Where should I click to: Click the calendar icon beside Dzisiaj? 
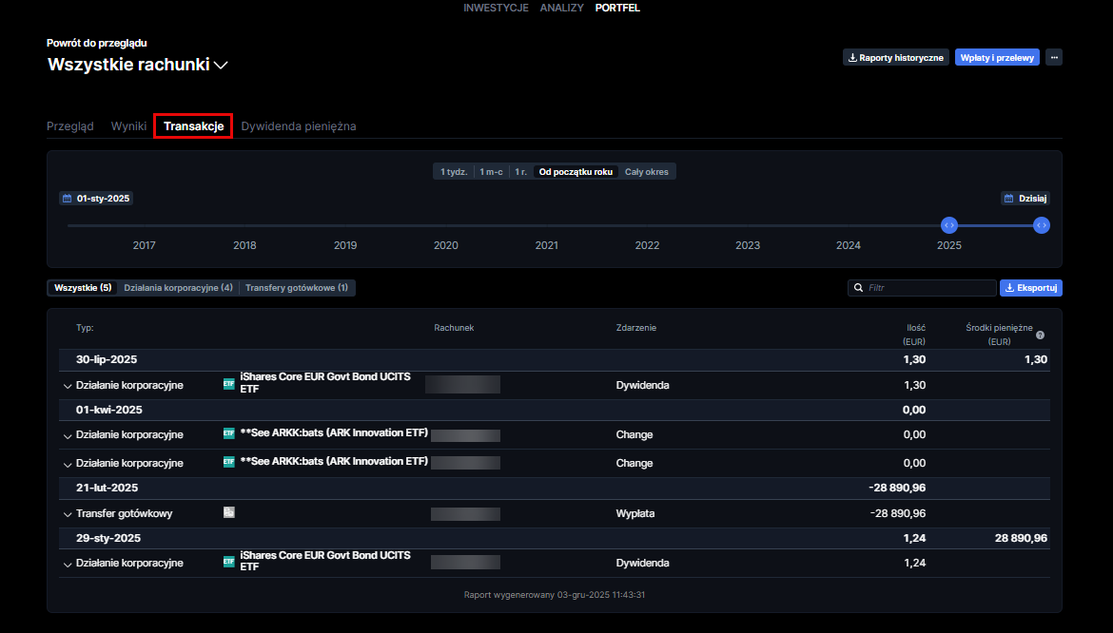pyautogui.click(x=1008, y=199)
